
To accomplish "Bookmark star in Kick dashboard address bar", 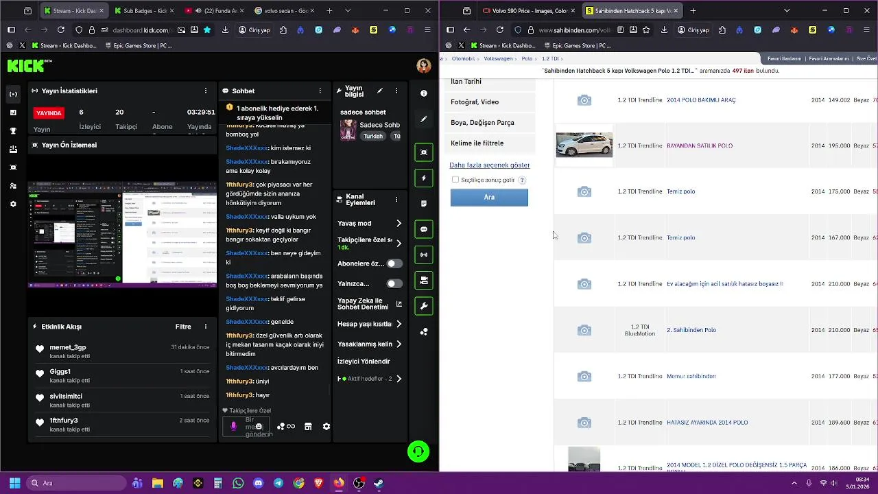I will click(x=207, y=30).
